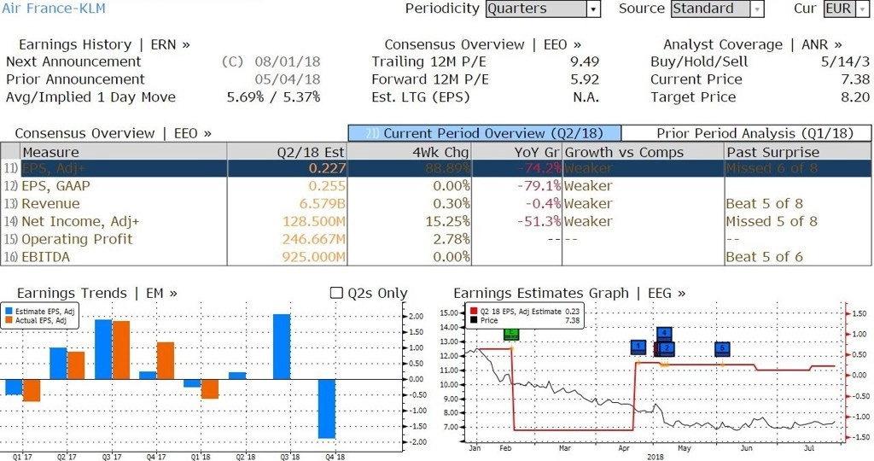
Task: Select the Revenue measure row
Action: pyautogui.click(x=436, y=204)
